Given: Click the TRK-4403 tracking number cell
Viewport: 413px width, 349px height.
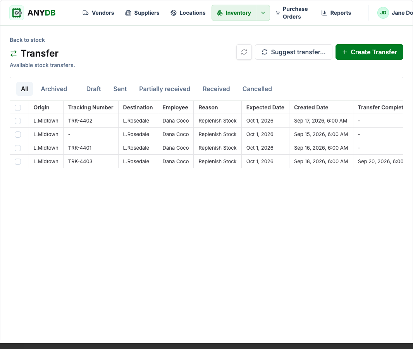Looking at the screenshot, I should click(x=91, y=162).
